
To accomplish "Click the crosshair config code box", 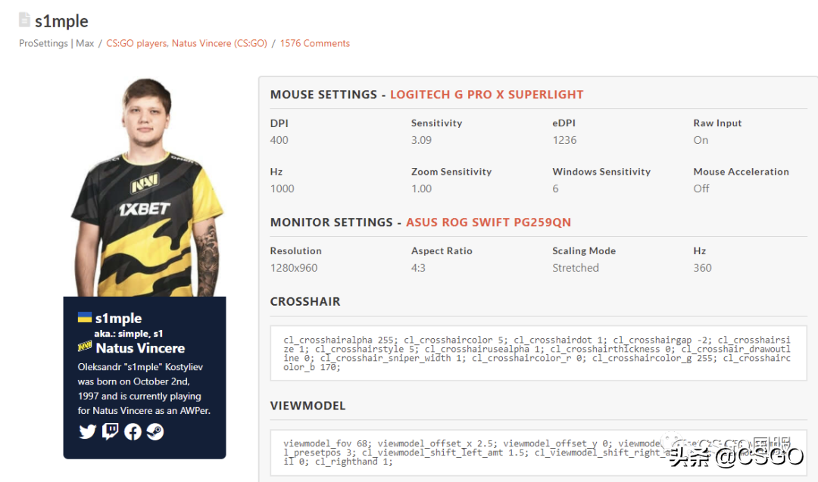I will [x=539, y=353].
